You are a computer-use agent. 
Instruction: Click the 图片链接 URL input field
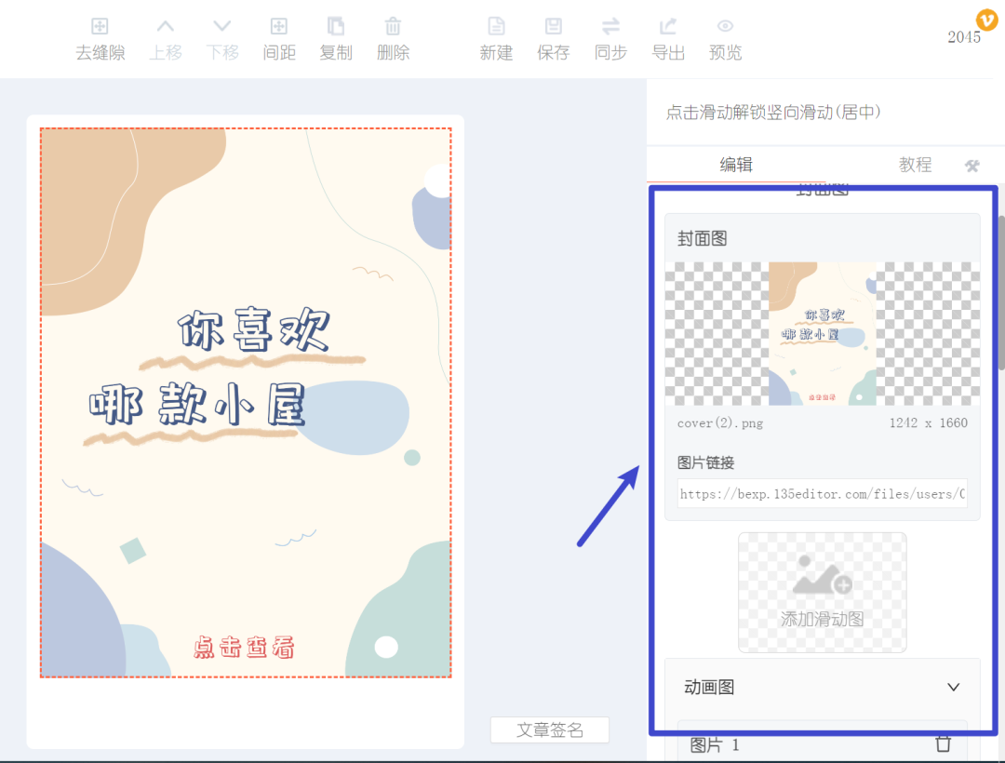823,494
